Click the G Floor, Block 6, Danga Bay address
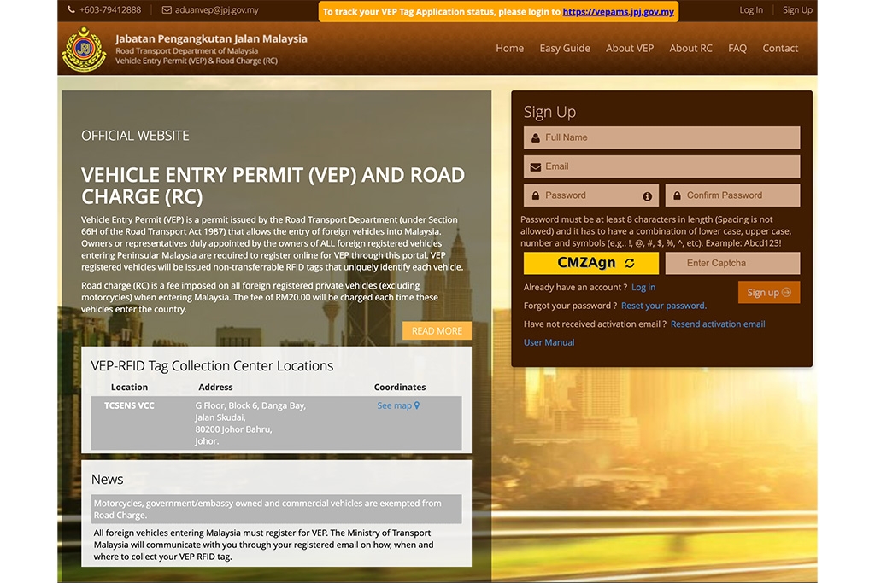The height and width of the screenshot is (583, 875). coord(250,423)
